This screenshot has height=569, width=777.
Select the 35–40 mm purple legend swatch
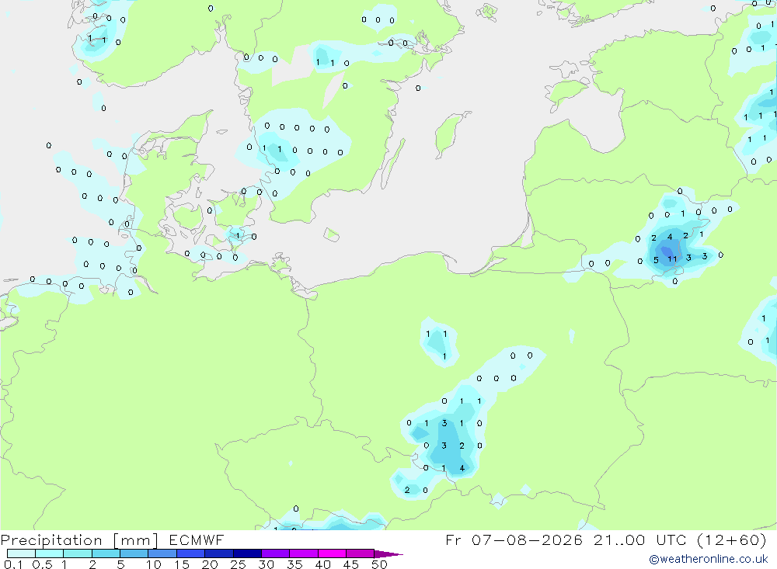tap(303, 553)
